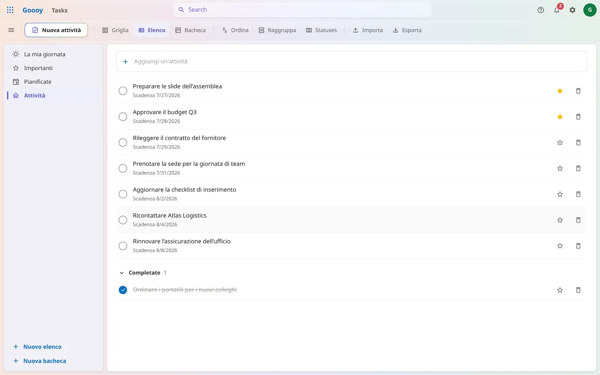
Task: Mark 'Ricontattare Atlas Logistics' as completed
Action: click(x=123, y=220)
